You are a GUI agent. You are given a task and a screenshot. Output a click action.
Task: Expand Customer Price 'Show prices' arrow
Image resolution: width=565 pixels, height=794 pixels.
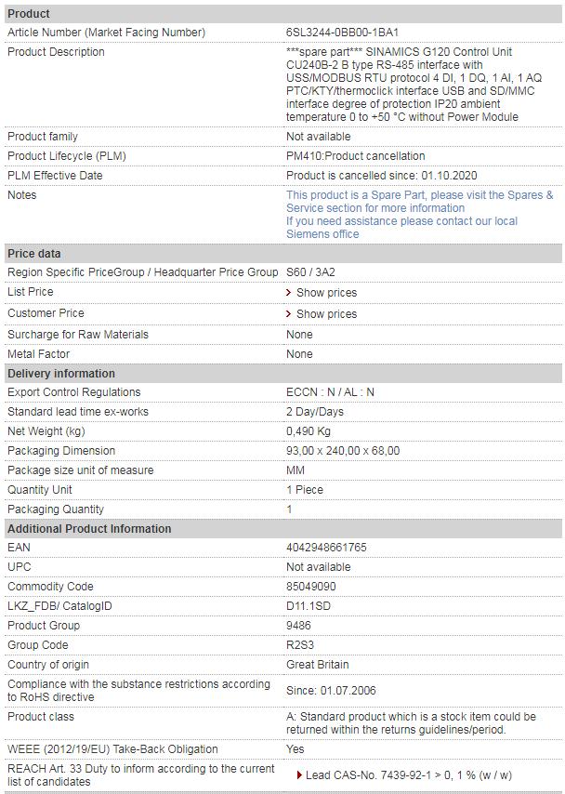(x=289, y=314)
